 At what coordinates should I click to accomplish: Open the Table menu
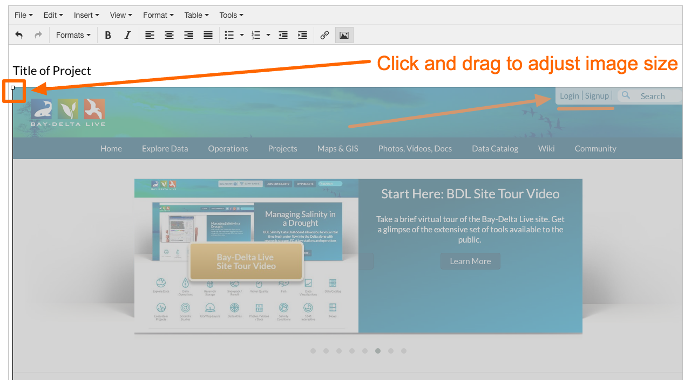tap(197, 15)
